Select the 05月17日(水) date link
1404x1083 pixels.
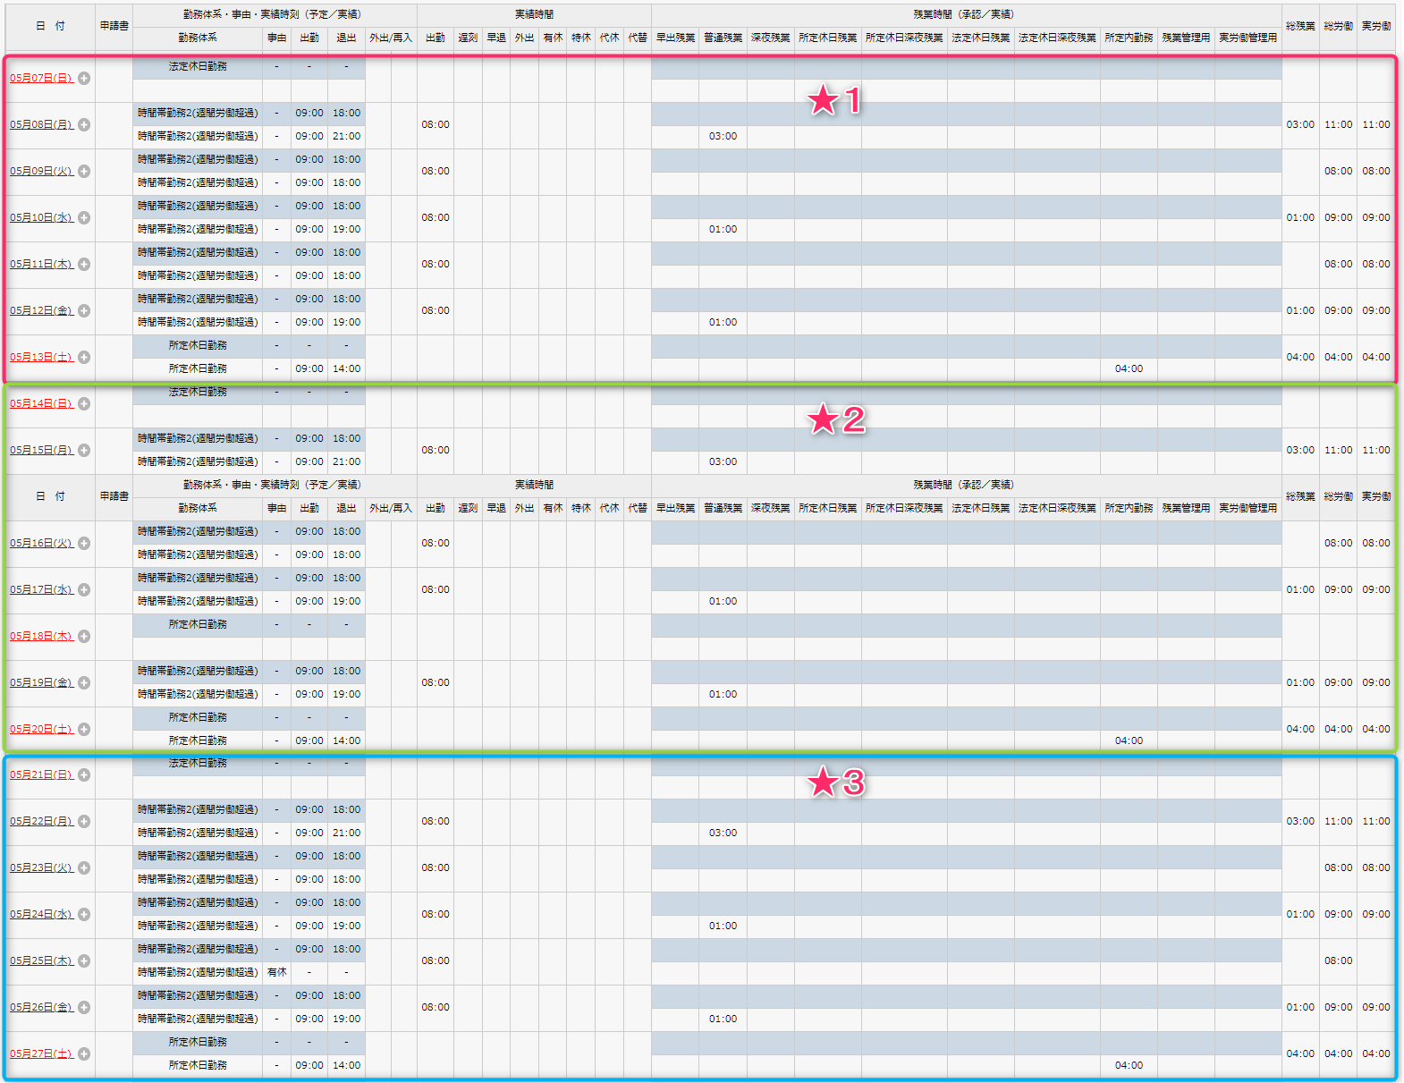point(41,590)
